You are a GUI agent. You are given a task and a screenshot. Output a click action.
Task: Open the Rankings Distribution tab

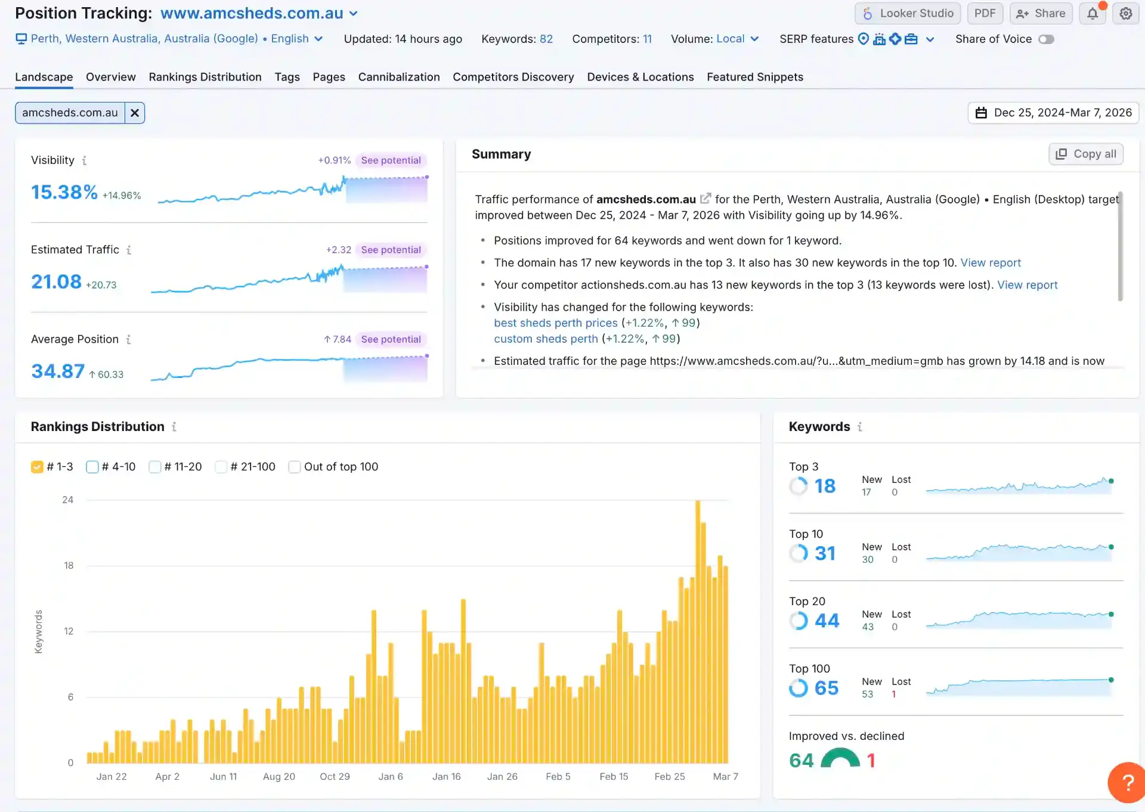(x=205, y=77)
